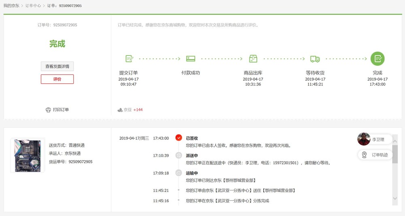Viewport: 405px width, 216px height.
Task: Click the 17:43:00 signed timestamp in tracking
Action: click(161, 138)
